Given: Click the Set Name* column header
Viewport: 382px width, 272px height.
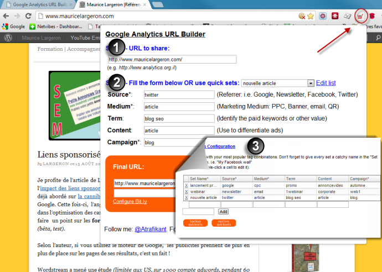Looking at the screenshot, I should point(204,179).
